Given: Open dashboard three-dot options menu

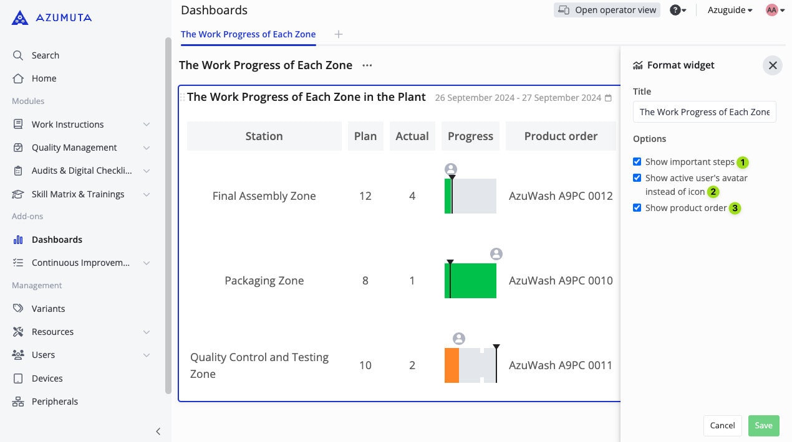Looking at the screenshot, I should coord(367,65).
